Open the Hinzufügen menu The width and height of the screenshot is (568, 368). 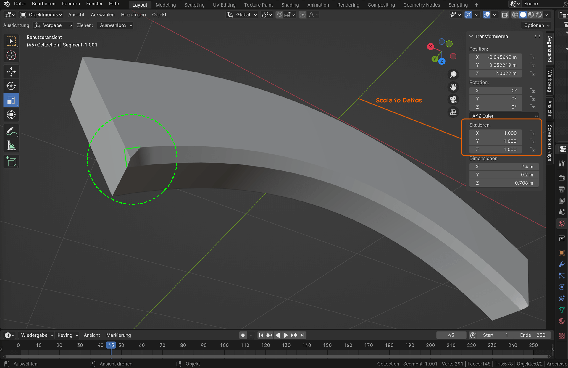click(133, 15)
